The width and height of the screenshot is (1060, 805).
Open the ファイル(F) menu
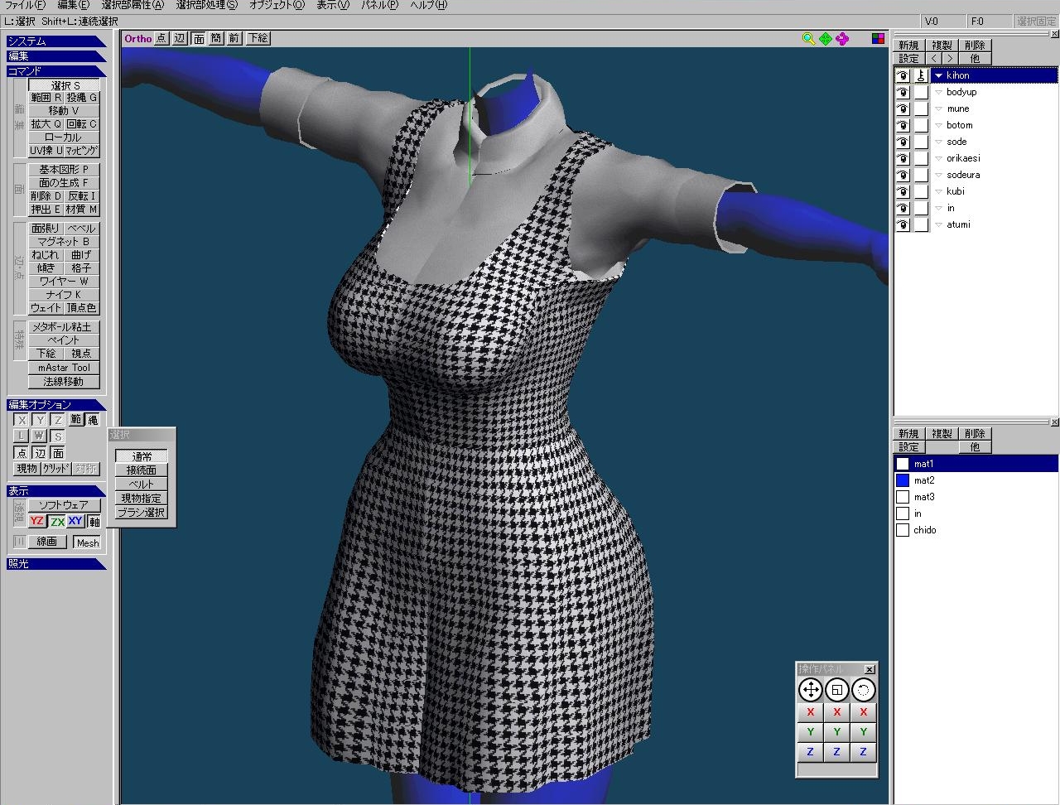[25, 5]
